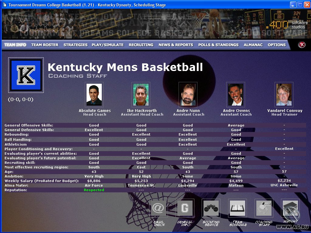Click the $8,886 weekly salary value
The image size is (311, 233).
click(x=94, y=181)
